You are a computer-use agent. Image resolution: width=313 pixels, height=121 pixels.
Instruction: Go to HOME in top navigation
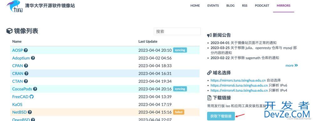tap(195, 6)
